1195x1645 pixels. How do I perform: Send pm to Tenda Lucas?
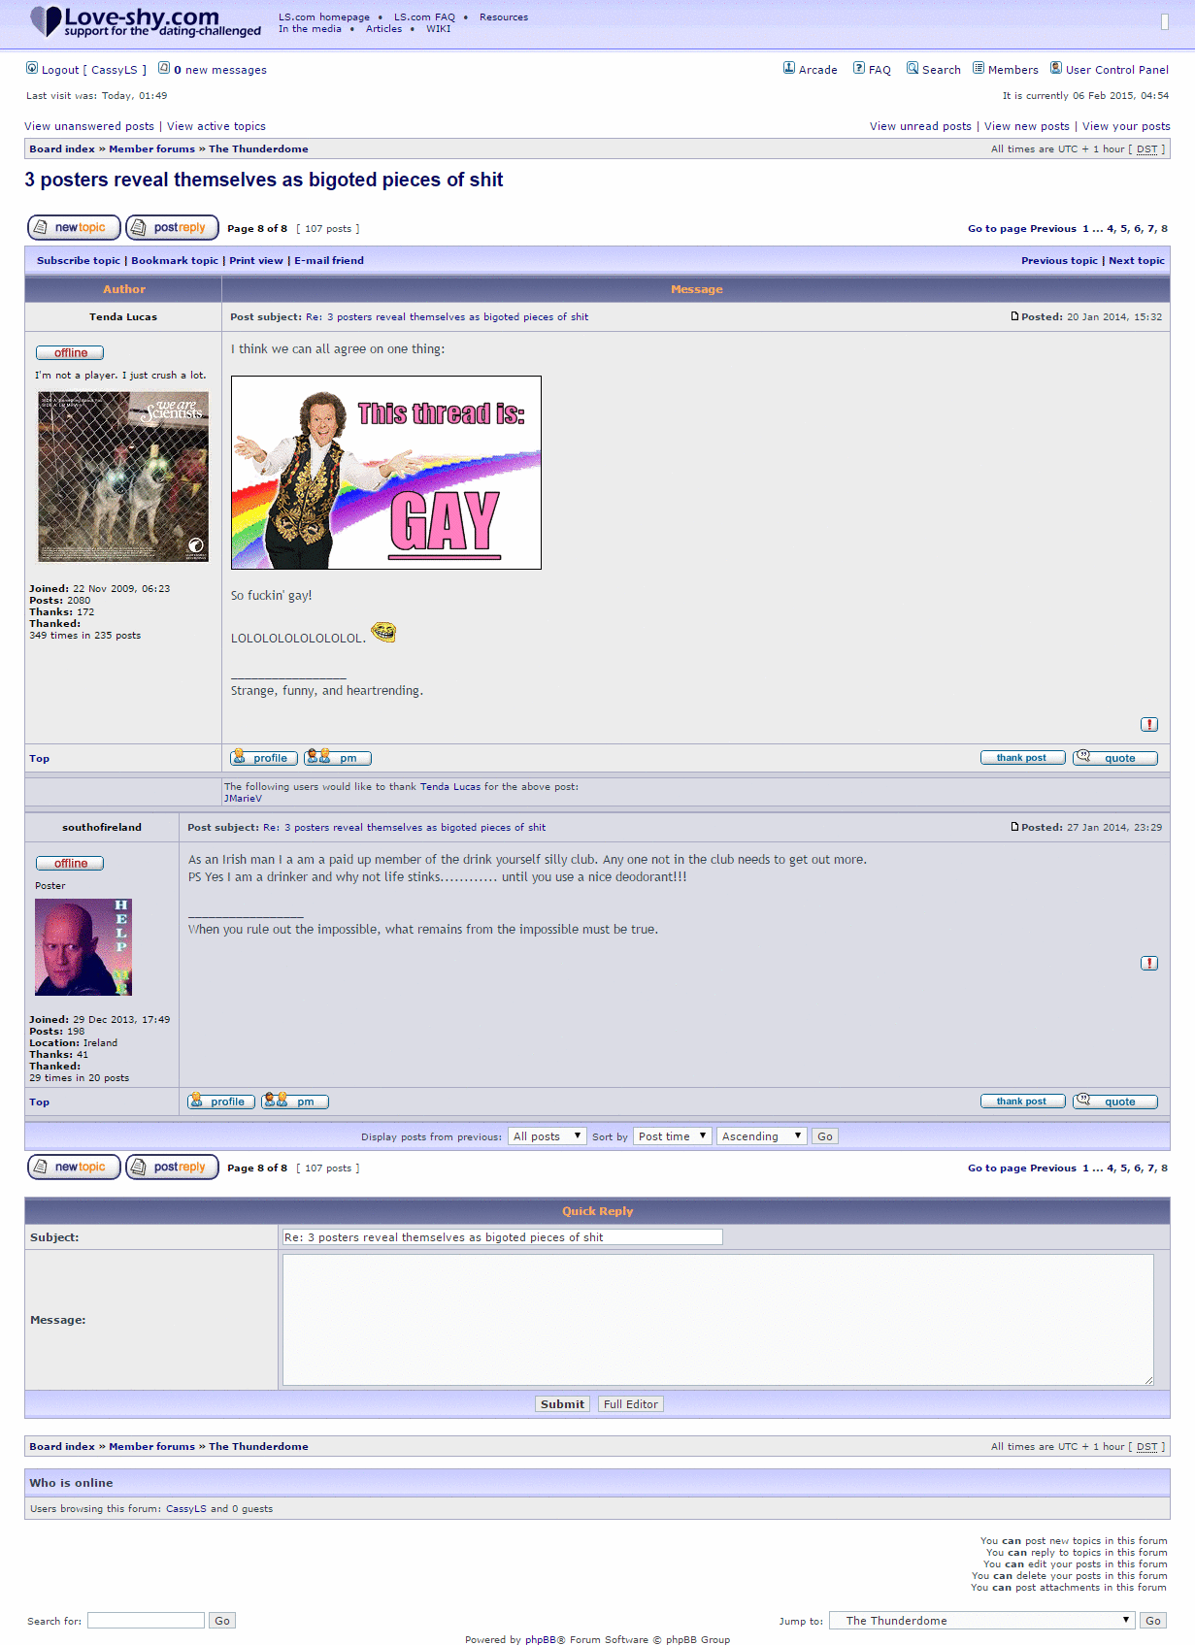click(338, 758)
